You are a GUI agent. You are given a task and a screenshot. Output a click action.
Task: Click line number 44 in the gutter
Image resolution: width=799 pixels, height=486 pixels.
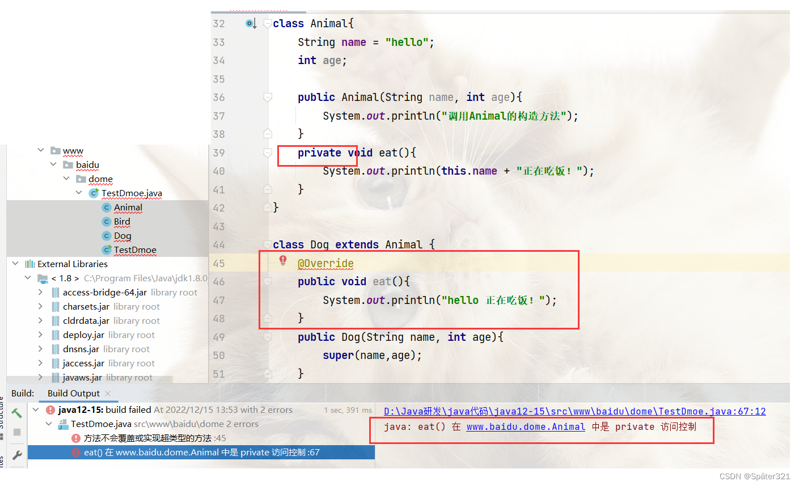219,245
